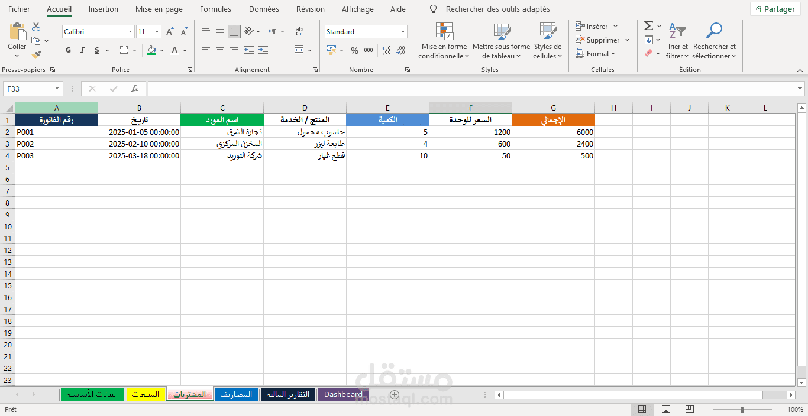The image size is (808, 416).
Task: Open the Standard number format dropdown
Action: tap(403, 32)
